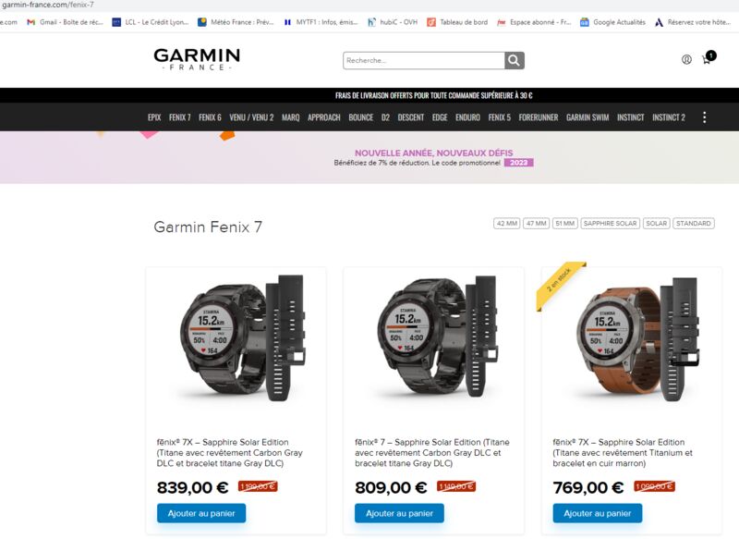This screenshot has height=539, width=739.
Task: Add the 839,00 € fenix 7X to cart
Action: tap(201, 513)
